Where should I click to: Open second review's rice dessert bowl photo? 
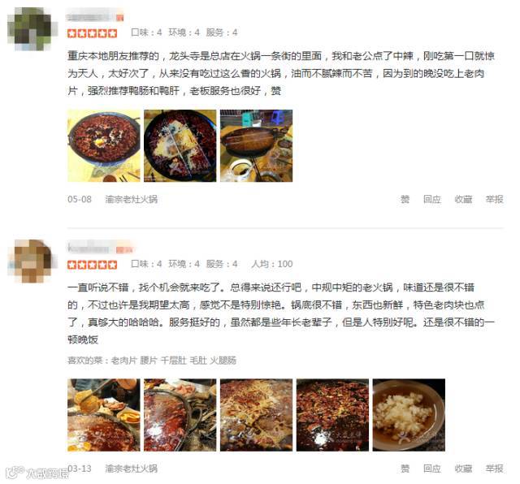(409, 415)
